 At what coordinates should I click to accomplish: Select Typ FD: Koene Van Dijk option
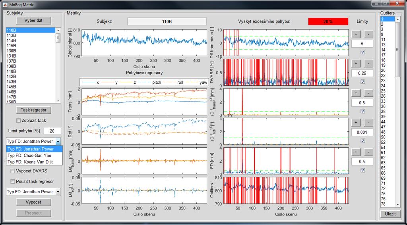click(34, 162)
